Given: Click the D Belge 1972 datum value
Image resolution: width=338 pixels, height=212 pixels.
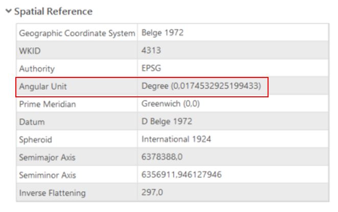Looking at the screenshot, I should [x=165, y=122].
